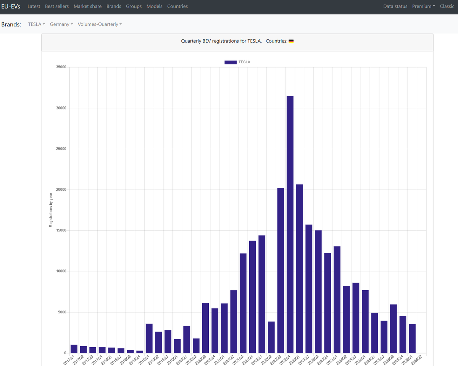Open the Volumes-Quarterly view dropdown
Image resolution: width=458 pixels, height=366 pixels.
(100, 24)
